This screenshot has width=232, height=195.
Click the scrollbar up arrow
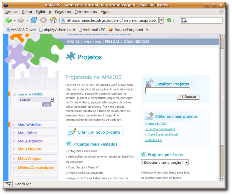pos(222,36)
